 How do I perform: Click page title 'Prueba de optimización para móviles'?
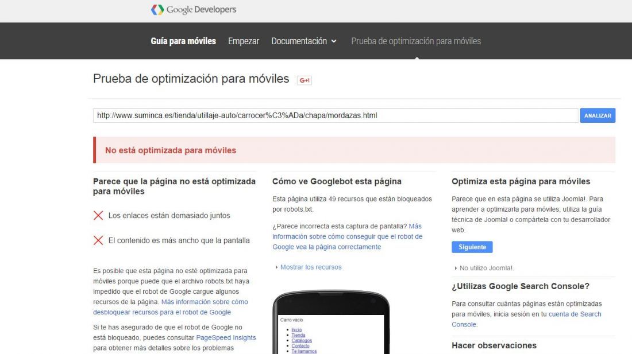point(191,79)
